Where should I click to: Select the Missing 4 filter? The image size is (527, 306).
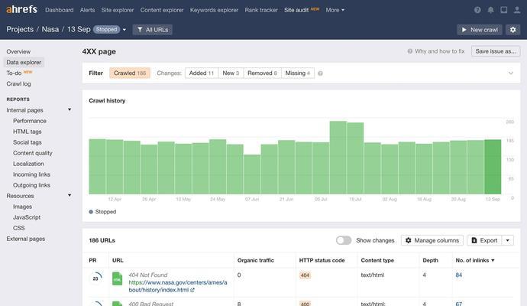point(297,73)
